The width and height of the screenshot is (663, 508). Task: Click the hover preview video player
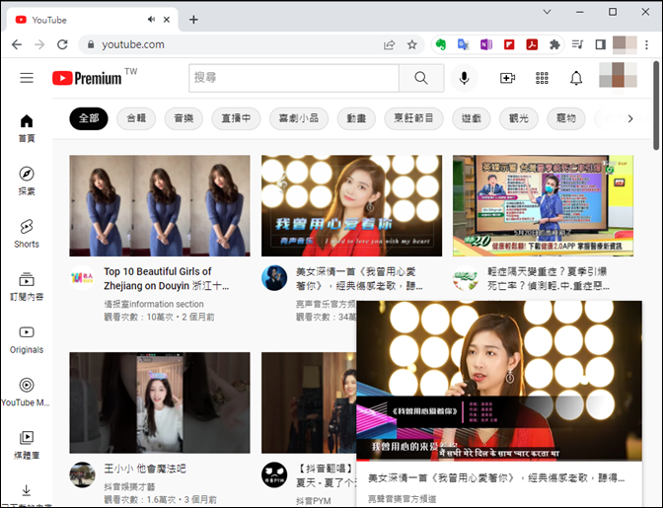pyautogui.click(x=499, y=381)
